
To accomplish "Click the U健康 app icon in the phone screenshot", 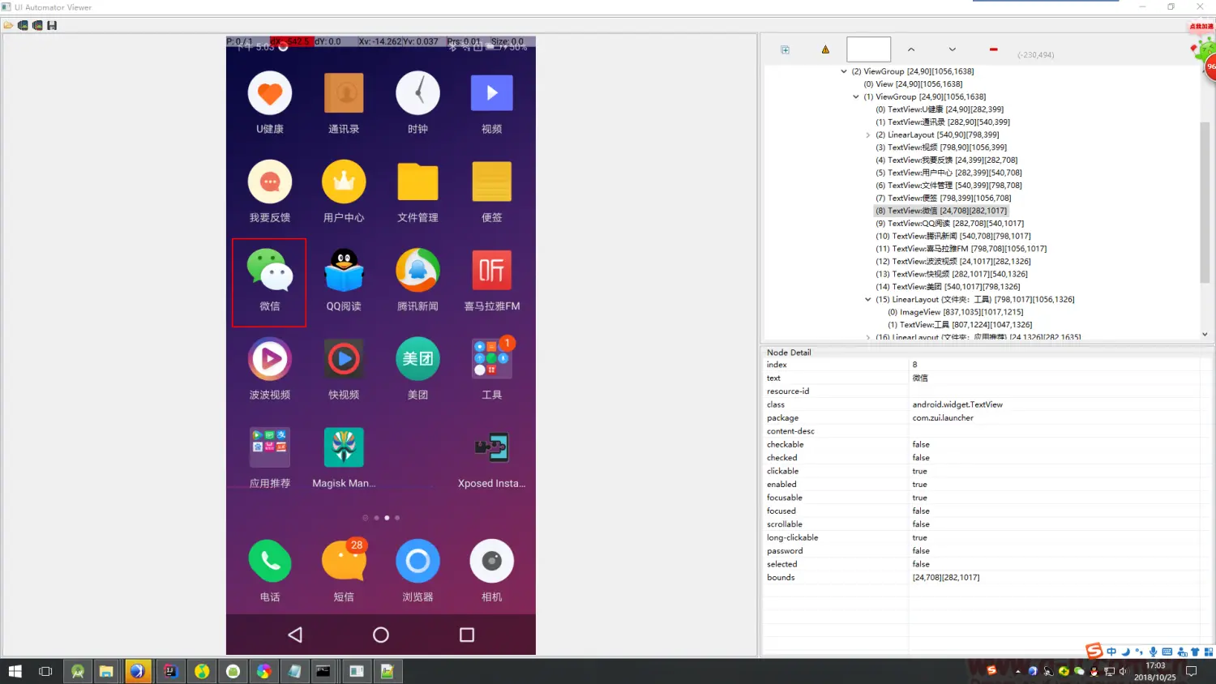I will point(270,93).
